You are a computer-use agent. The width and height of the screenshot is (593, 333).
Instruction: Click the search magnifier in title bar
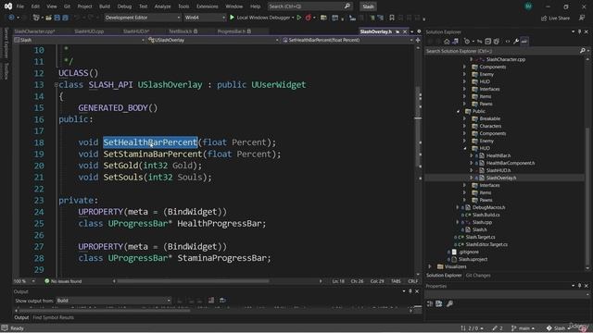click(347, 6)
